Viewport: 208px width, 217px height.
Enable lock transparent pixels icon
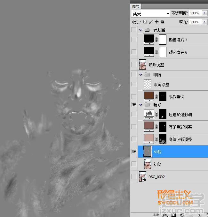click(145, 22)
